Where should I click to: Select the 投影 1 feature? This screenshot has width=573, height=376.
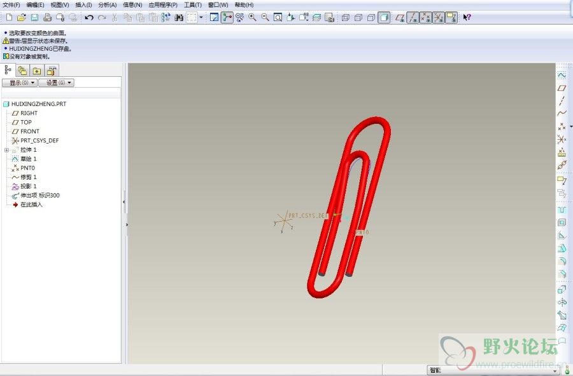pyautogui.click(x=24, y=186)
